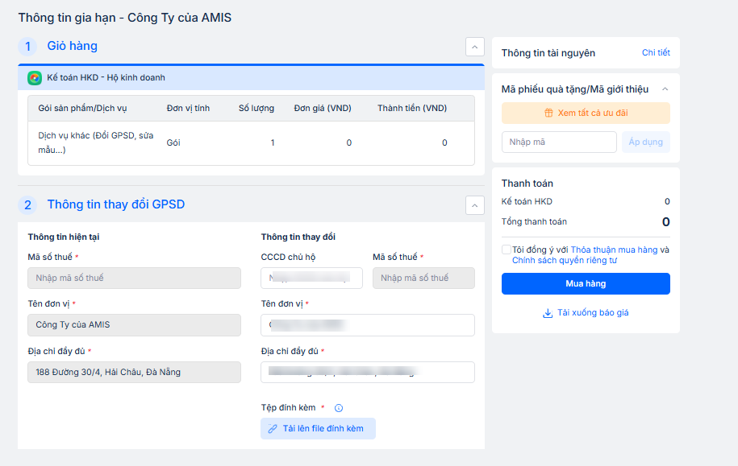Open Chính sách quyền riêng tư link

[564, 261]
